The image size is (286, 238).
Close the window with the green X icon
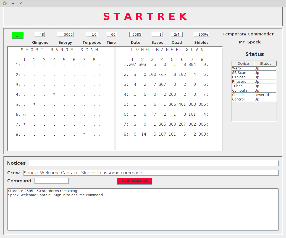[5, 3]
